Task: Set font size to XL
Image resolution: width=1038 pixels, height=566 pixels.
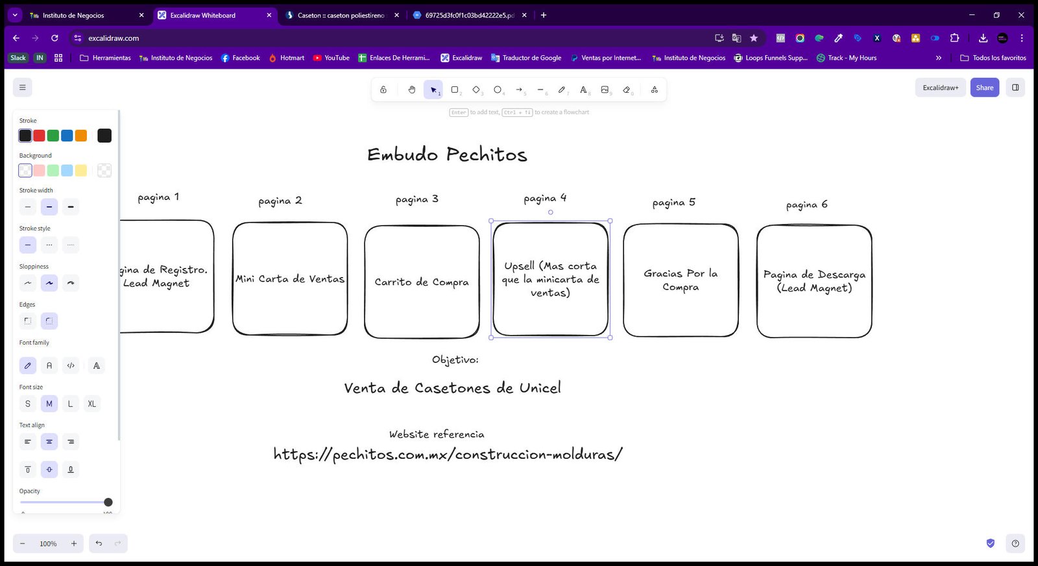Action: [92, 404]
